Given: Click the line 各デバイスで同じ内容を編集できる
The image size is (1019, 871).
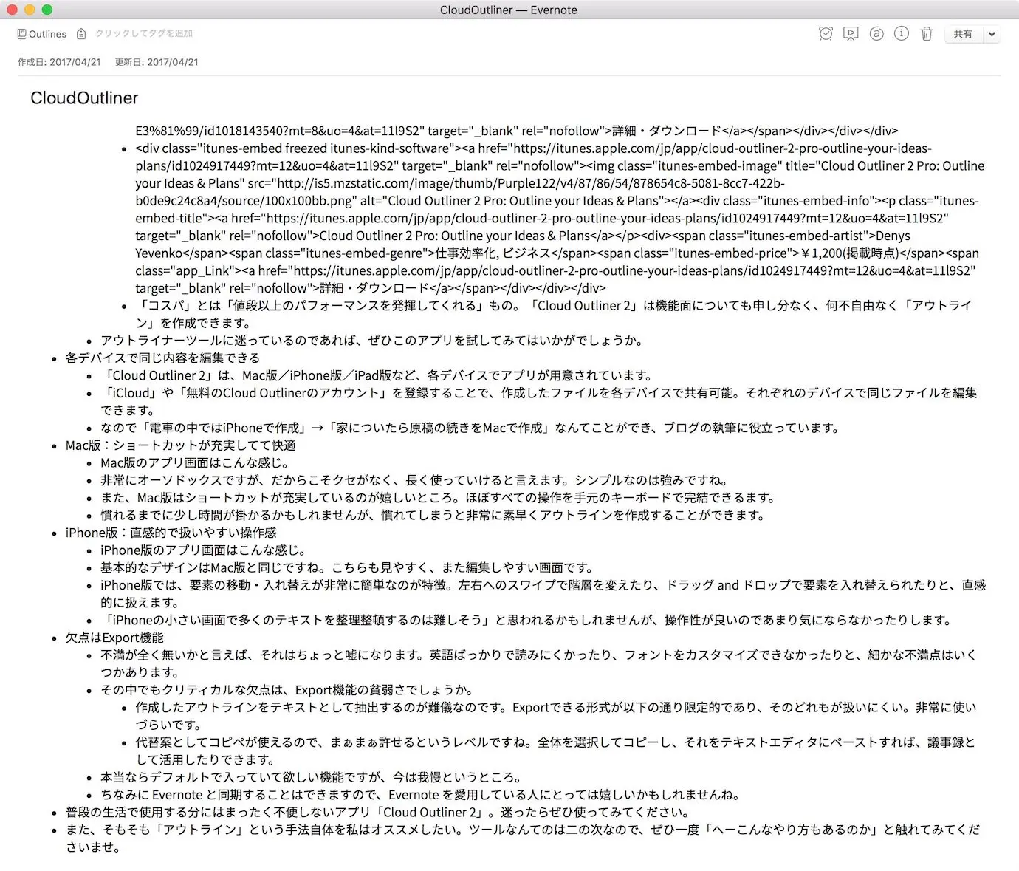Looking at the screenshot, I should 162,358.
